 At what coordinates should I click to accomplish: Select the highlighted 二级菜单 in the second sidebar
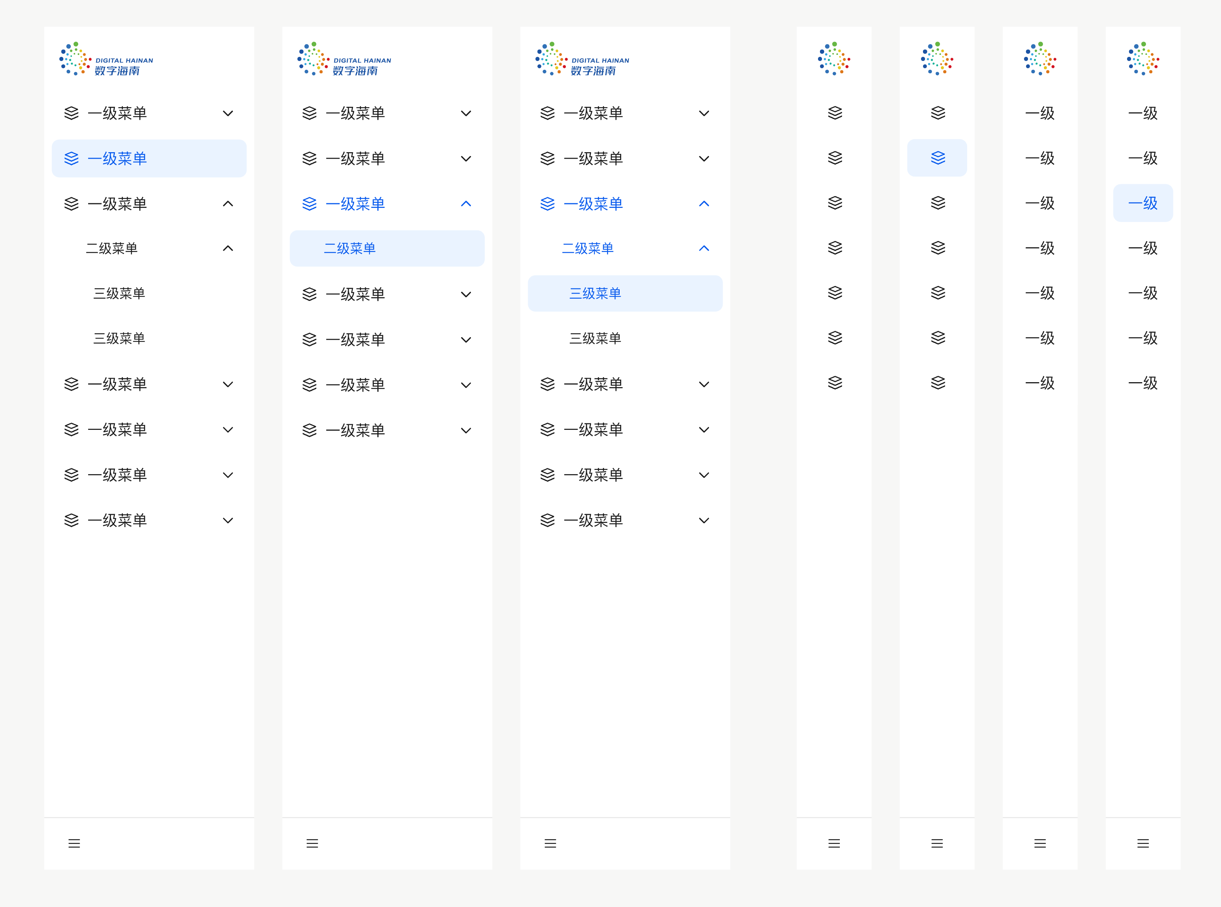point(387,249)
